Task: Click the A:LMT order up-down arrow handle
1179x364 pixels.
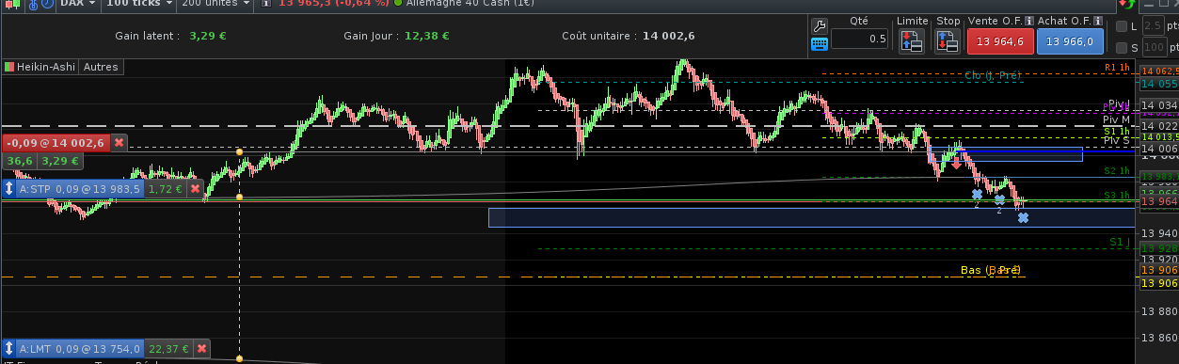Action: 9,348
